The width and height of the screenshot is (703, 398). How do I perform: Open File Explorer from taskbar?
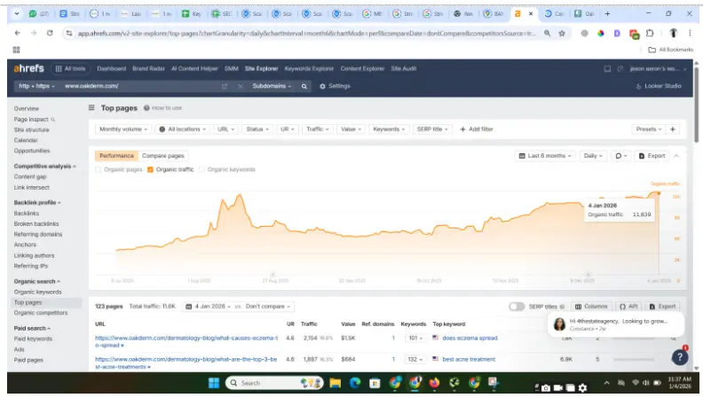point(335,383)
